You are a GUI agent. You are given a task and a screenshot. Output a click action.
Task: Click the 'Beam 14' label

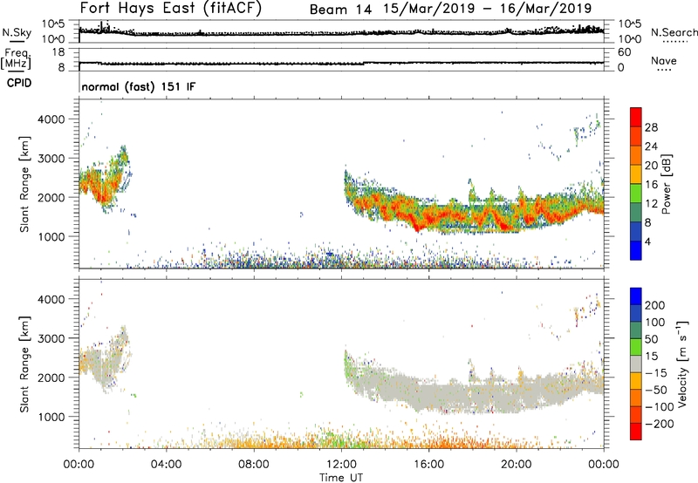pyautogui.click(x=340, y=10)
